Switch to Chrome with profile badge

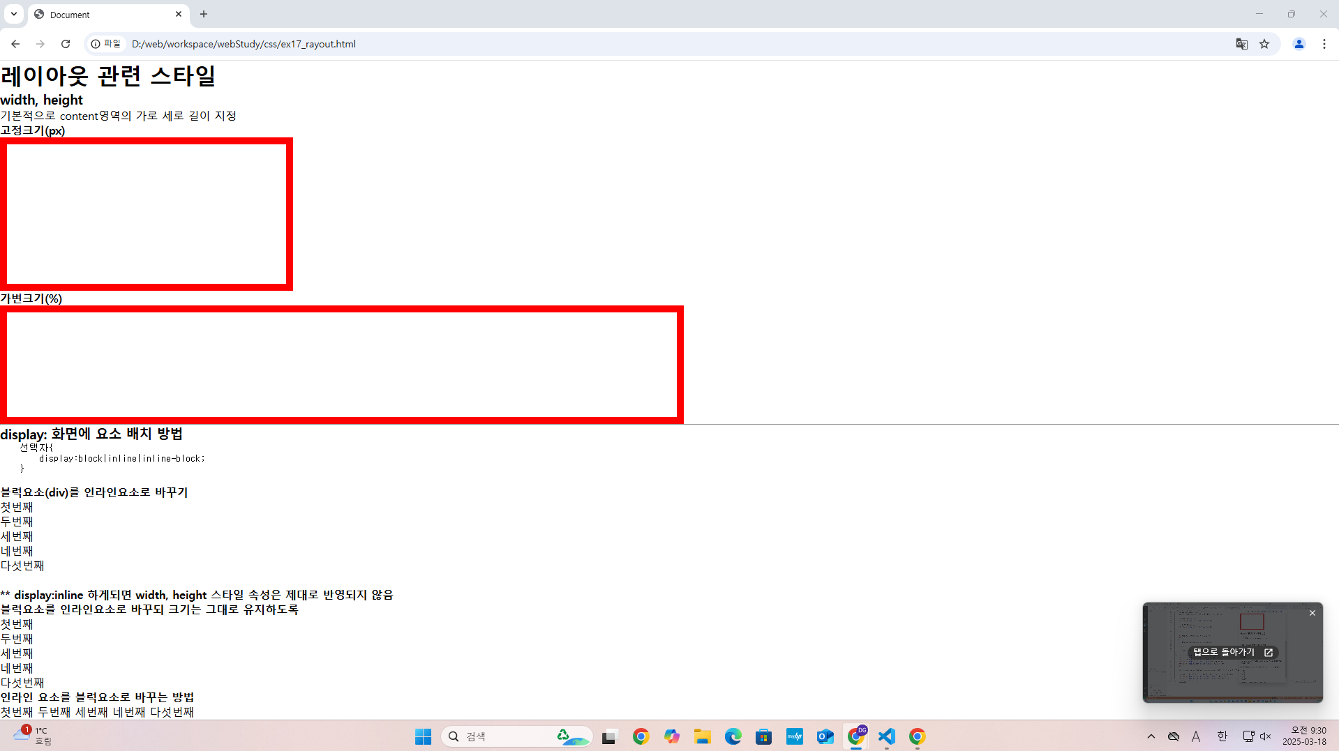(856, 736)
